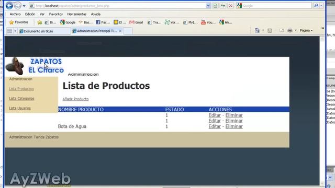This screenshot has width=335, height=188.
Task: Click the RSS feeds toolbar icon
Action: point(270,31)
